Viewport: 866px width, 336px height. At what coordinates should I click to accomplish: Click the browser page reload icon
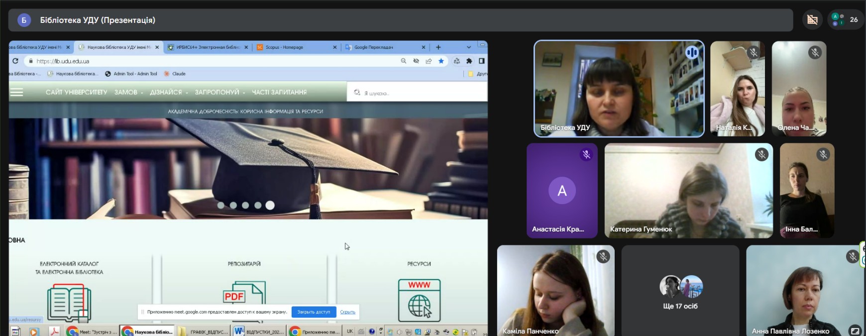(15, 61)
